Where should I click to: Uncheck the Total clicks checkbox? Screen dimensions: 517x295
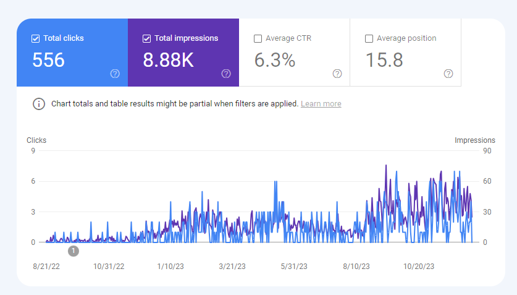35,38
